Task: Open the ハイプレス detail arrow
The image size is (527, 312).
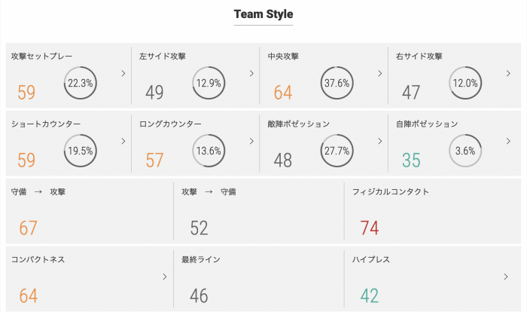Action: coord(506,277)
